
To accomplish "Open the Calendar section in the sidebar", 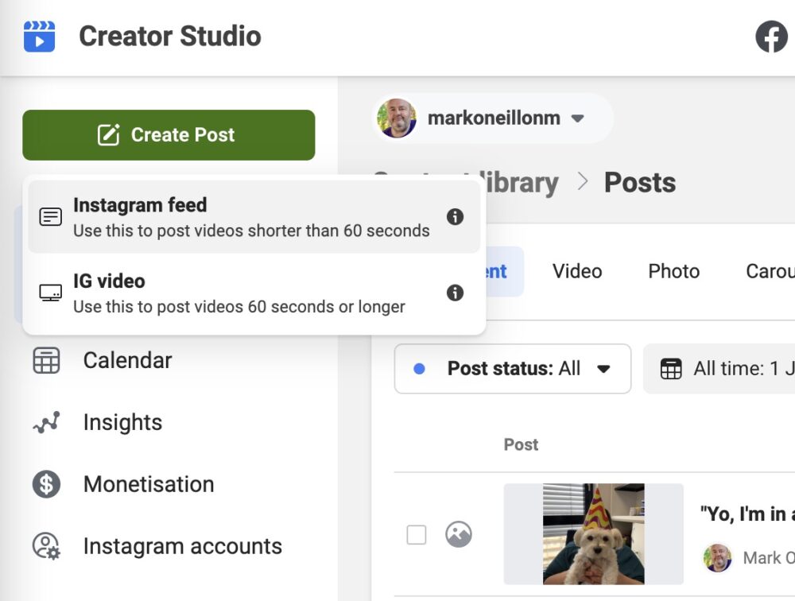I will click(x=127, y=360).
